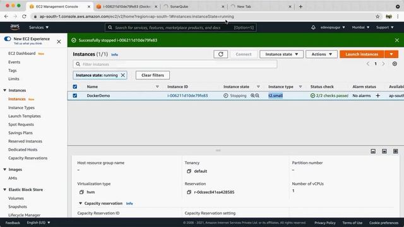Open Launch Templates in sidebar
Screen dimensions: 404x227
pos(25,116)
